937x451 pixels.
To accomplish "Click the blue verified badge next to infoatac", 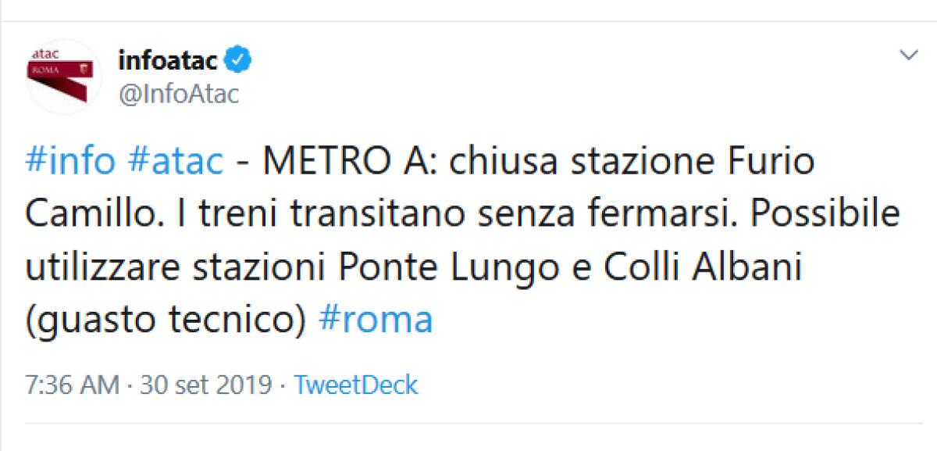I will 237,57.
